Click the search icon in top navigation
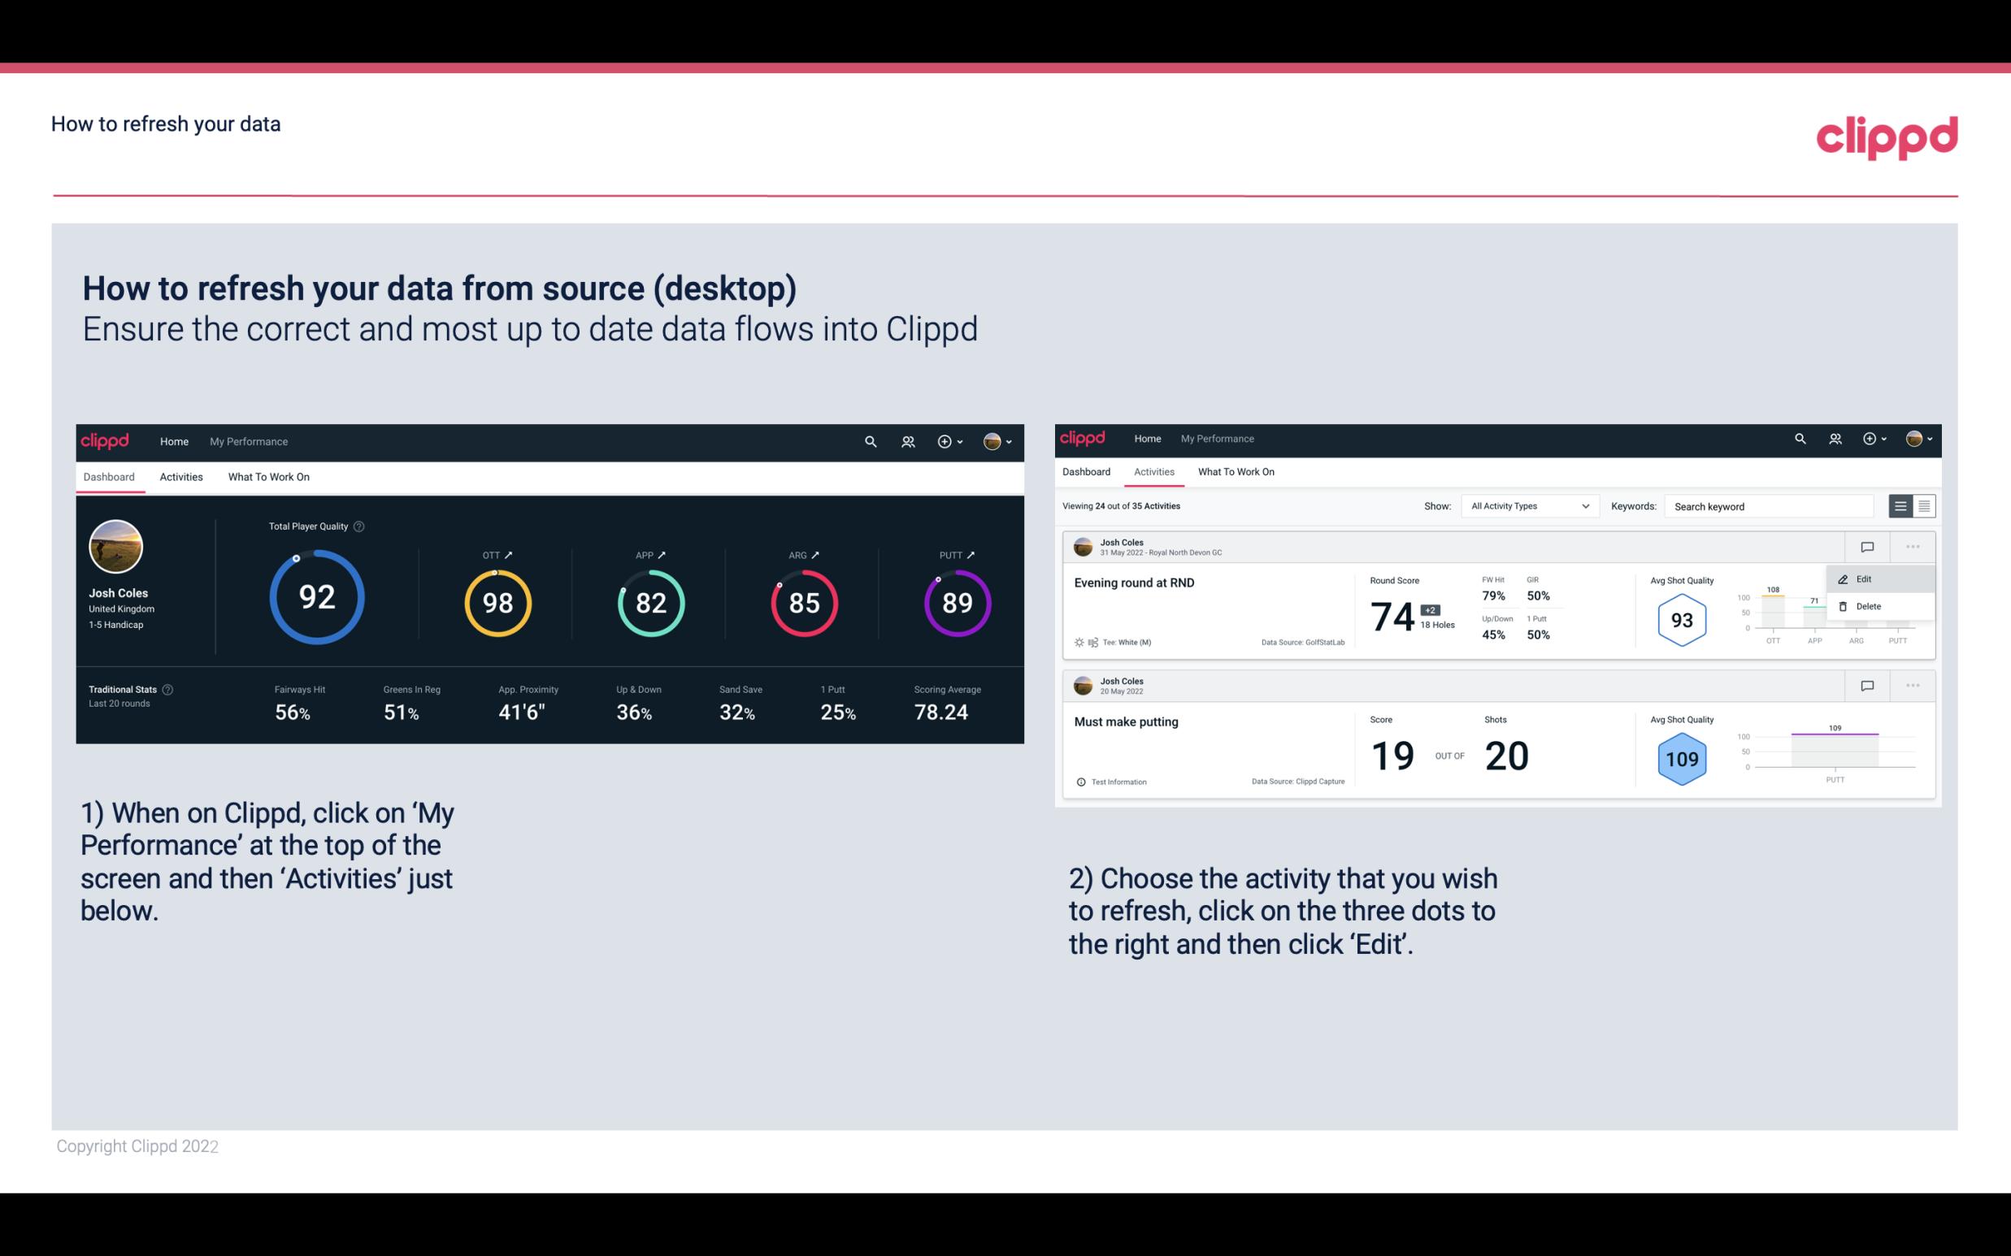2011x1256 pixels. 869,441
